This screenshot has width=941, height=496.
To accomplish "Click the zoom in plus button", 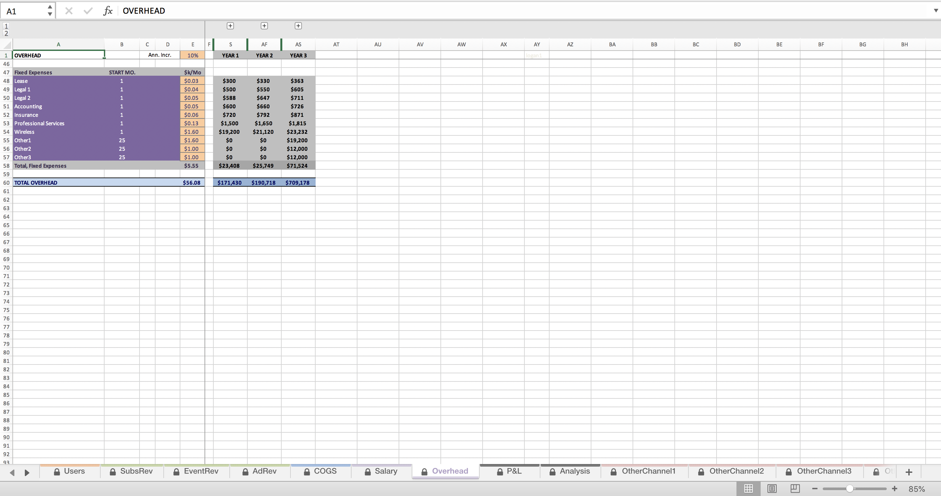I will [895, 489].
